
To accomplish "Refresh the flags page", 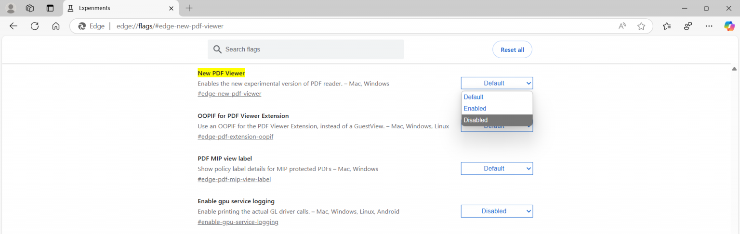I will pyautogui.click(x=35, y=26).
